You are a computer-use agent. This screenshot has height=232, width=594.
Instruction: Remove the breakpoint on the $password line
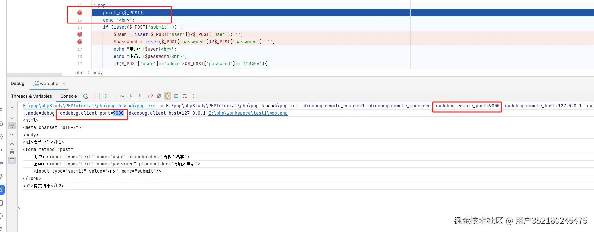point(80,41)
